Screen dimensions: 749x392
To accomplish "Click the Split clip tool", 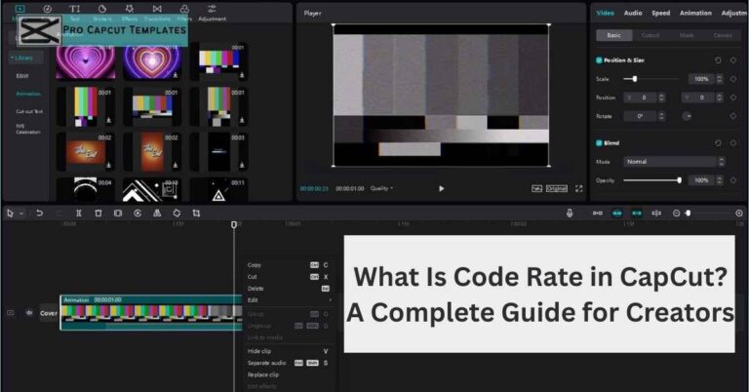I will (x=78, y=214).
